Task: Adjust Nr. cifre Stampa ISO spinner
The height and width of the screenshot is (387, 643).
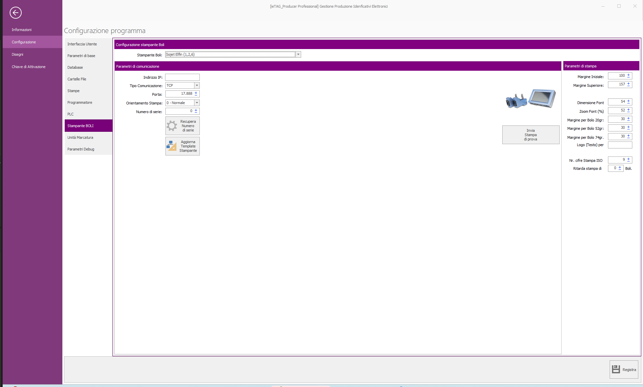Action: point(628,160)
